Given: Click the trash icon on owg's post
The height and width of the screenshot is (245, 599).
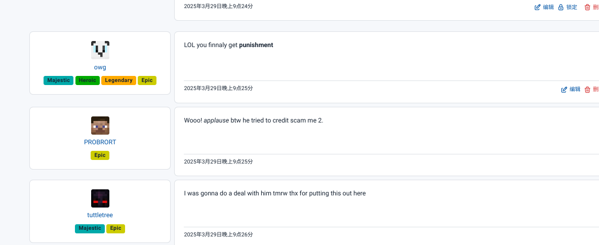Looking at the screenshot, I should coord(587,90).
